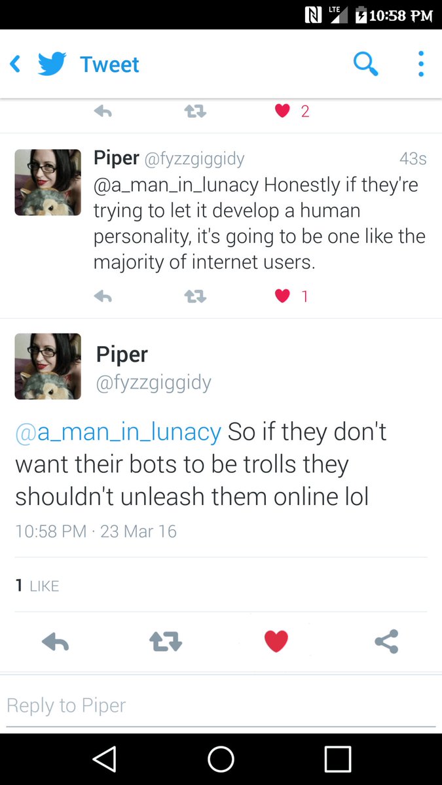
Task: Tap the large reply arrow icon
Action: (x=55, y=642)
